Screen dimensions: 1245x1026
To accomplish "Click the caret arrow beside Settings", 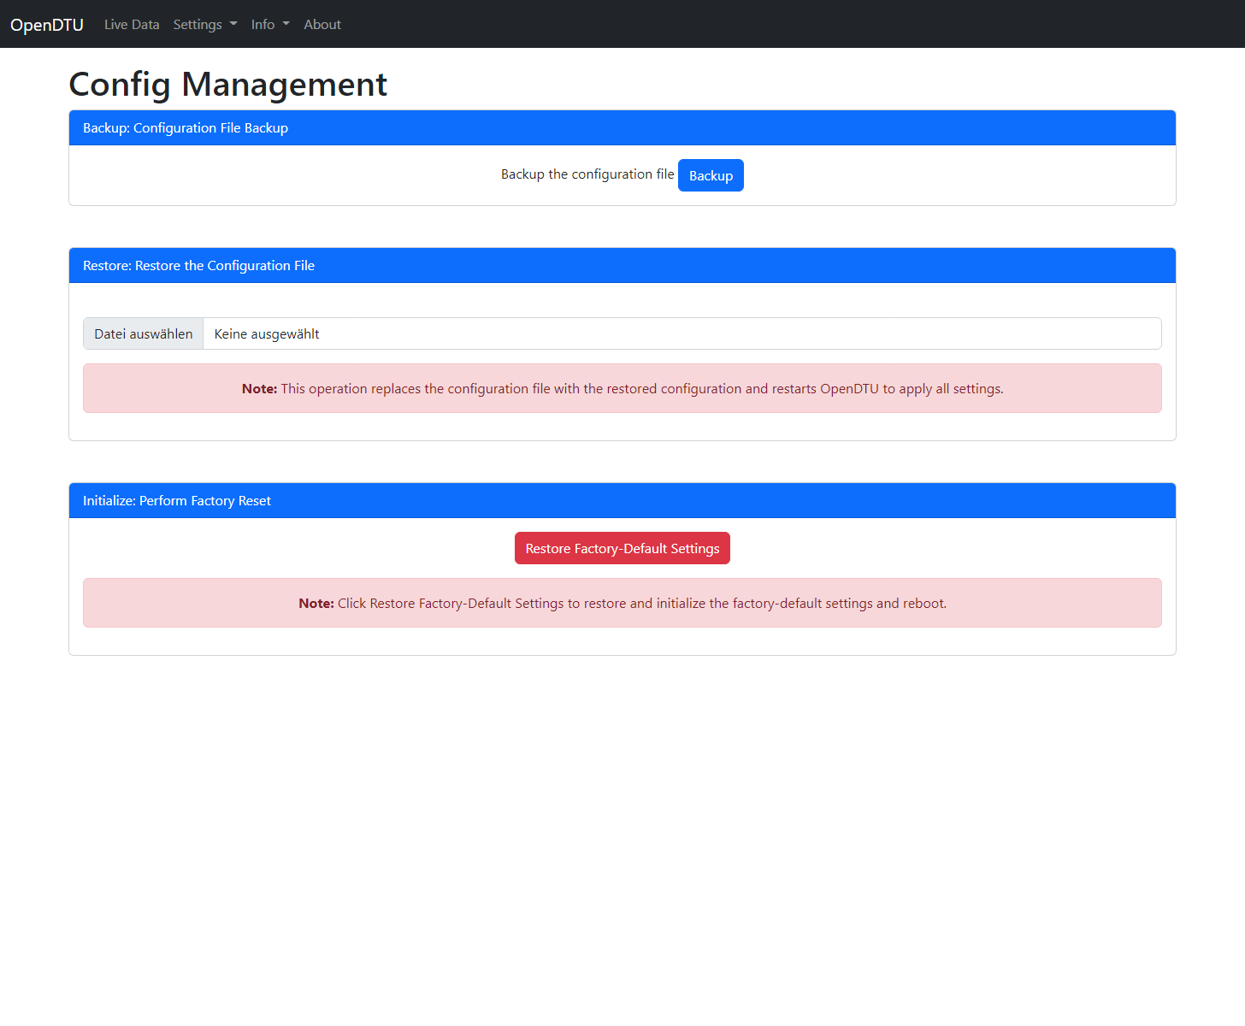I will (x=233, y=25).
